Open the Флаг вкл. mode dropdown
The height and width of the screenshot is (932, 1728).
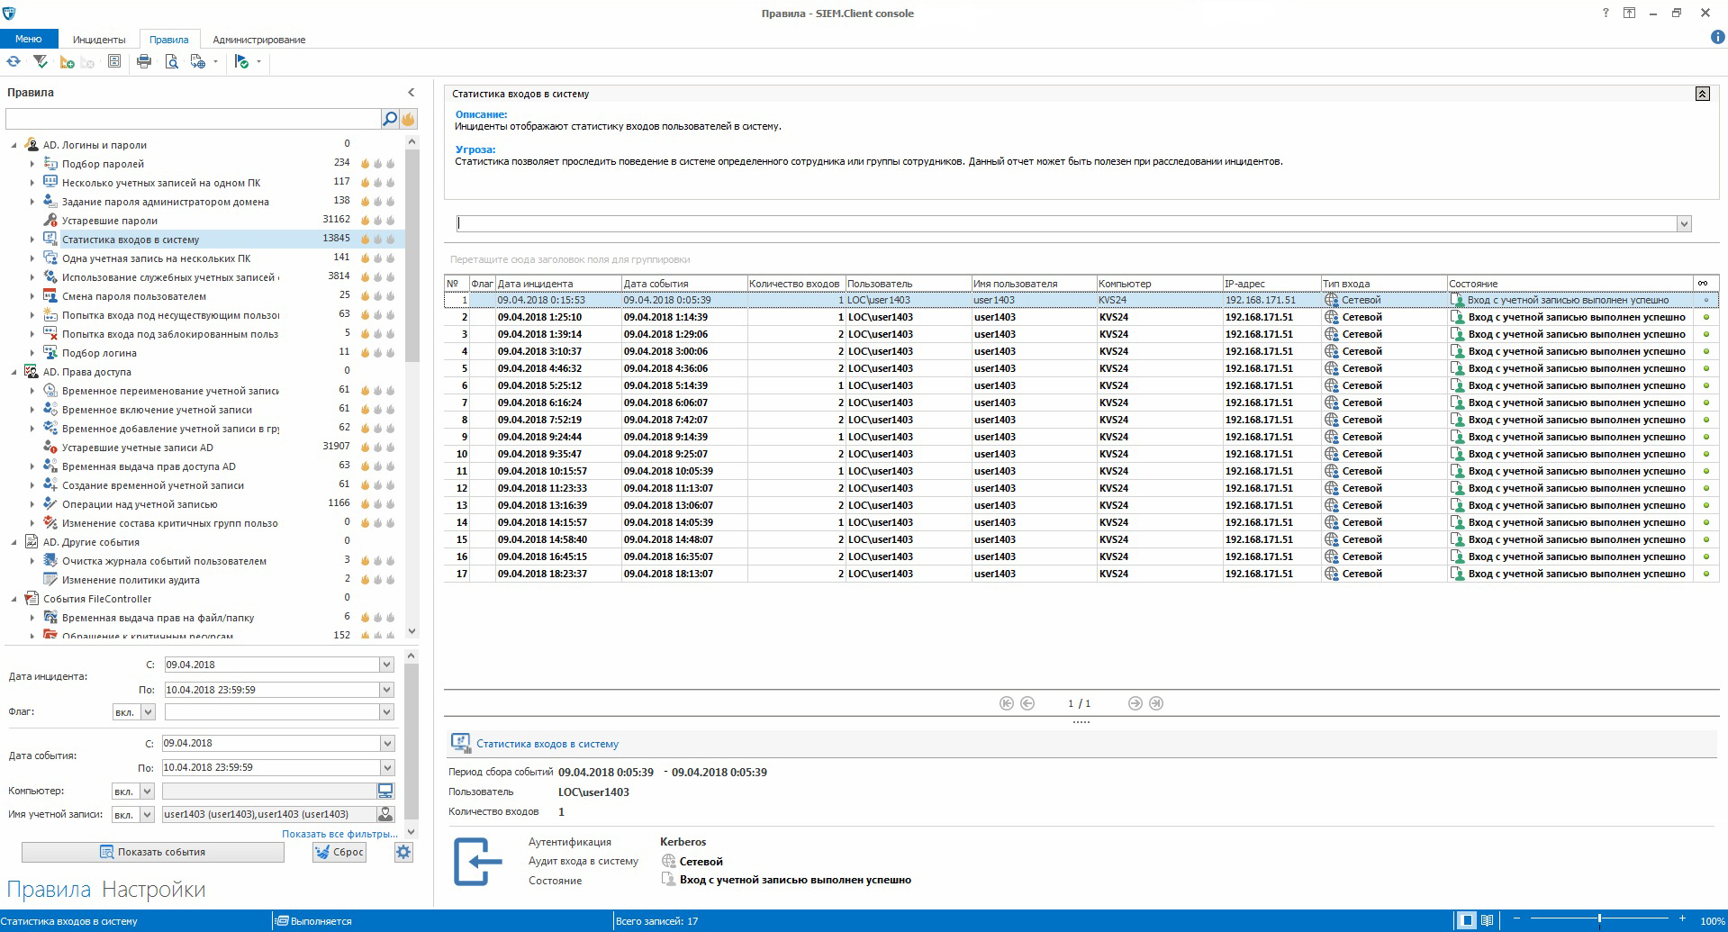click(x=148, y=712)
